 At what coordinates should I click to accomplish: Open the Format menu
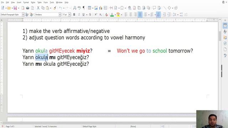26,2
